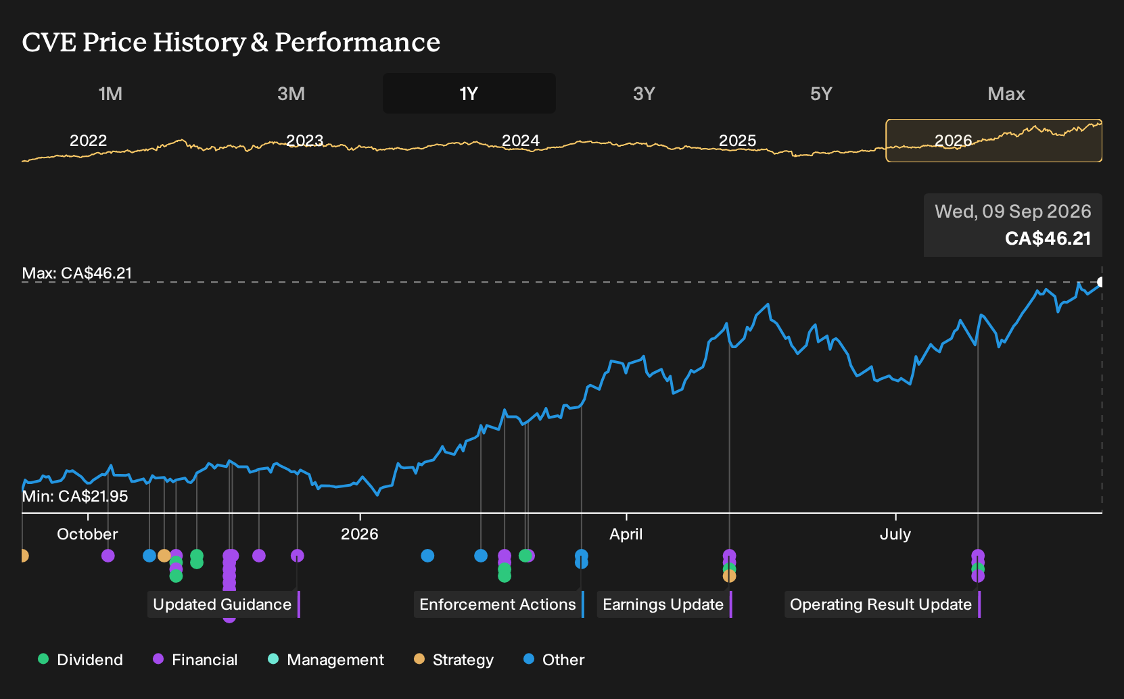Click the Wed, 09 Sep 2026 tooltip
This screenshot has width=1124, height=699.
[x=1013, y=225]
